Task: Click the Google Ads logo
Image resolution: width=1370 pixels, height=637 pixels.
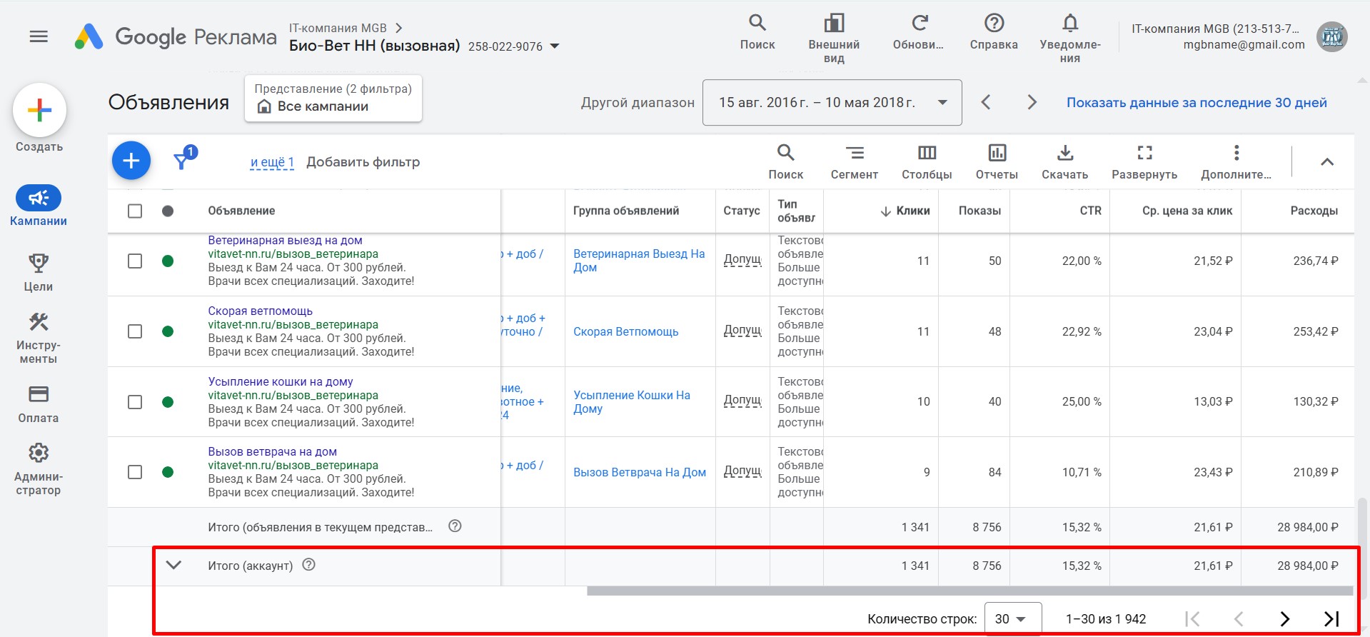Action: coord(89,36)
